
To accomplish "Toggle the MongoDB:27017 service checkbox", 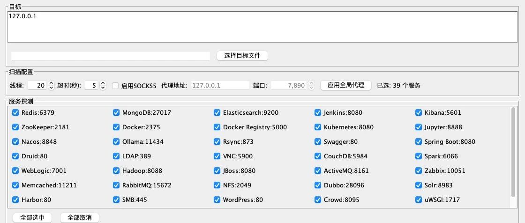I will click(x=116, y=112).
